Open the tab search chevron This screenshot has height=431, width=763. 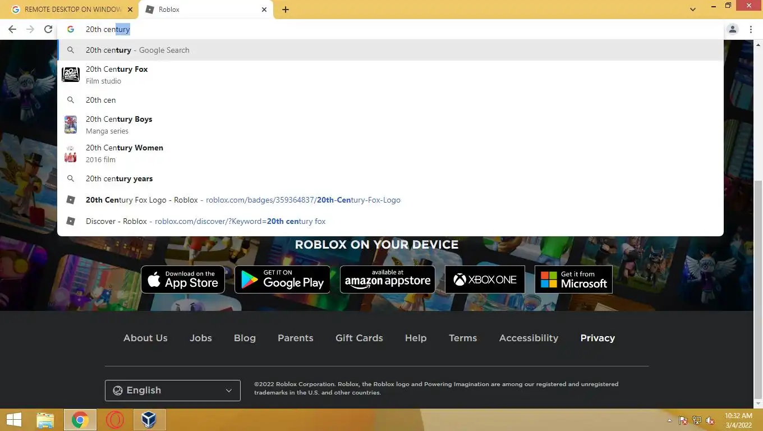pyautogui.click(x=693, y=10)
